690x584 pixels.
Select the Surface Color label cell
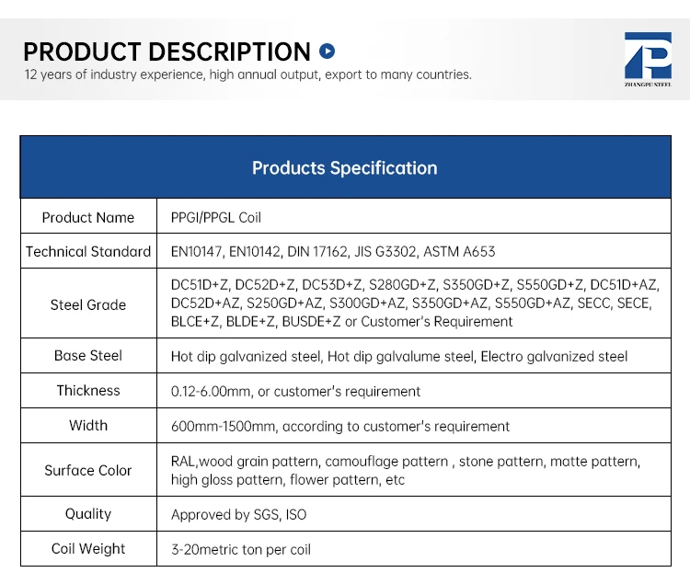click(88, 470)
